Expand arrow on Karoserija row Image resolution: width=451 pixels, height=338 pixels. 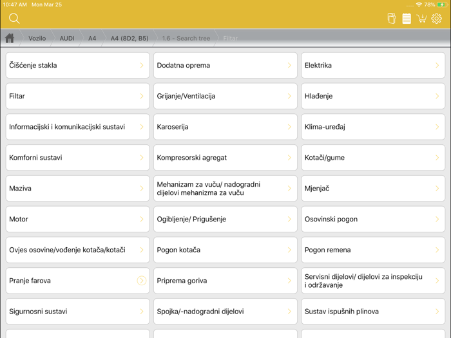tap(289, 127)
